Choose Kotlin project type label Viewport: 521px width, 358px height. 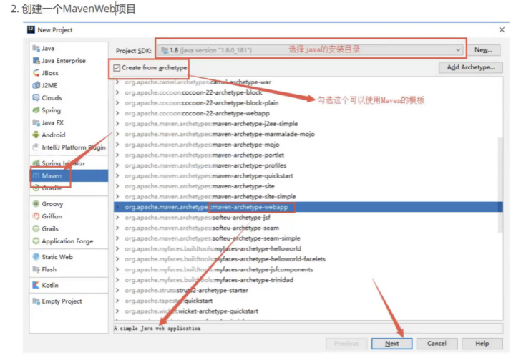pos(50,285)
